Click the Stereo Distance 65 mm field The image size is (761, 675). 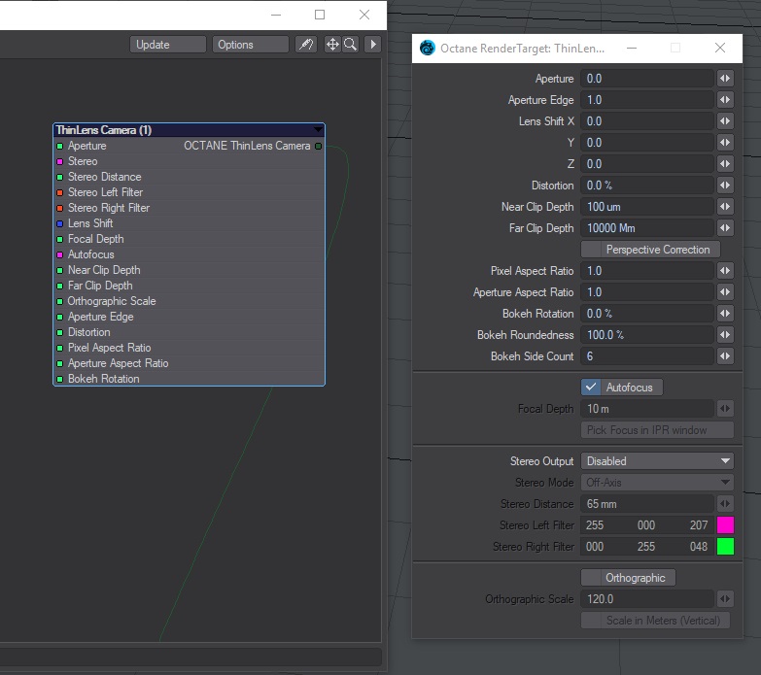[647, 503]
